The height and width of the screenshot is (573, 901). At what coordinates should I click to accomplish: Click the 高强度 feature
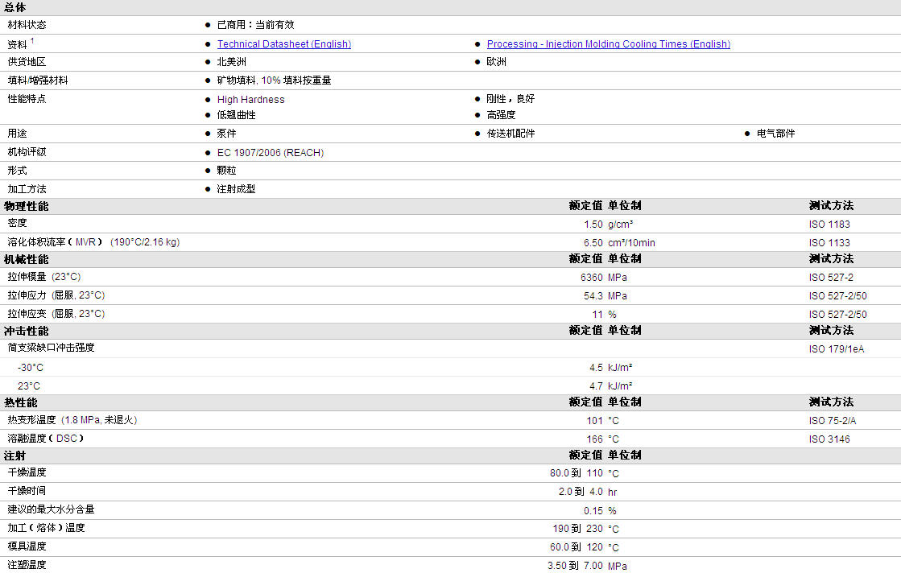(501, 115)
